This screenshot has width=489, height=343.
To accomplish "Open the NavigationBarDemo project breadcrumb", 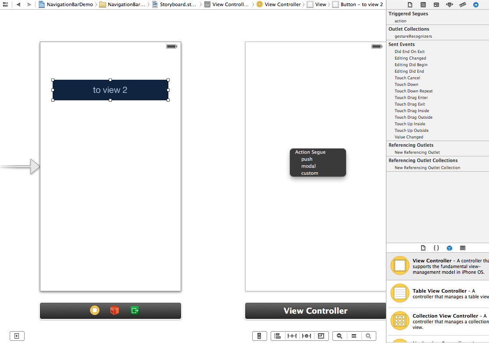I will coord(66,4).
